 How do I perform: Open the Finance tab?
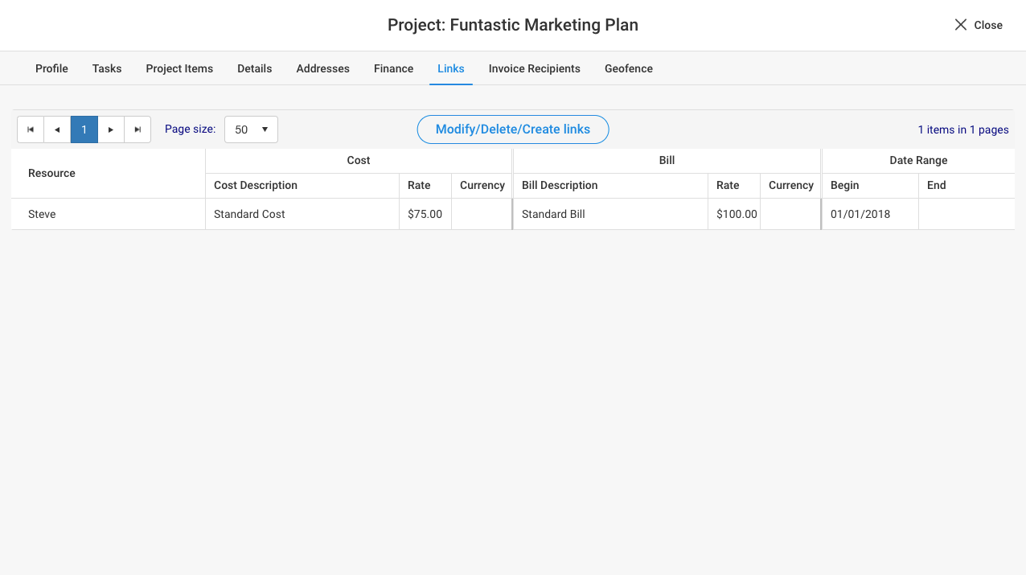(394, 68)
